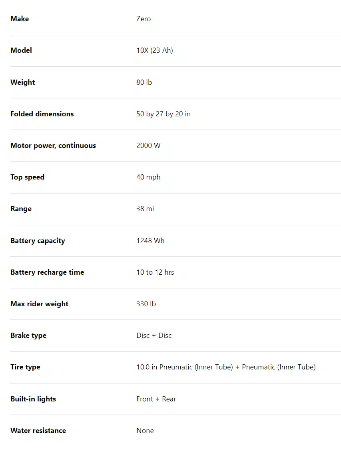
Task: Click the Weight label
Action: 23,82
